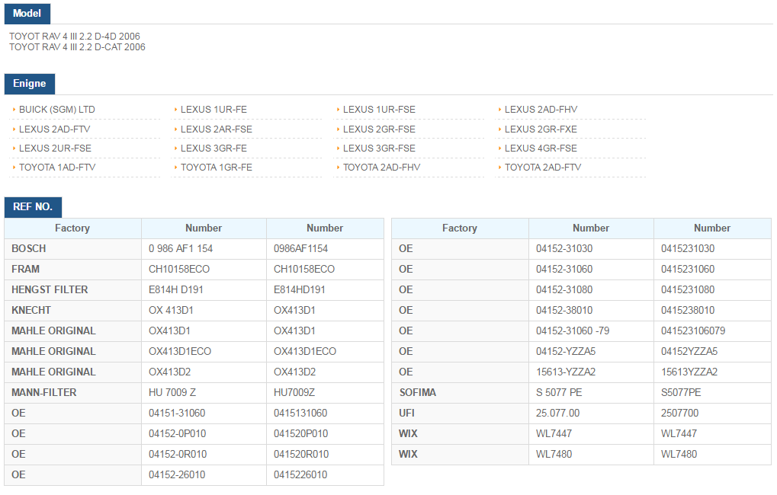Viewport: 777px width, 495px height.
Task: Select WIX number WL7480 cell
Action: [x=591, y=454]
